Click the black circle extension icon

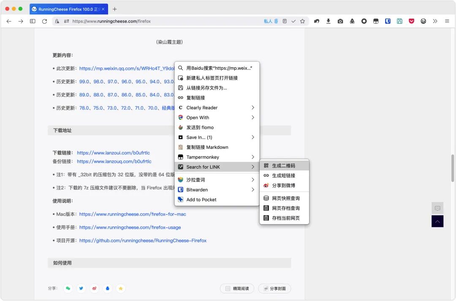[364, 21]
